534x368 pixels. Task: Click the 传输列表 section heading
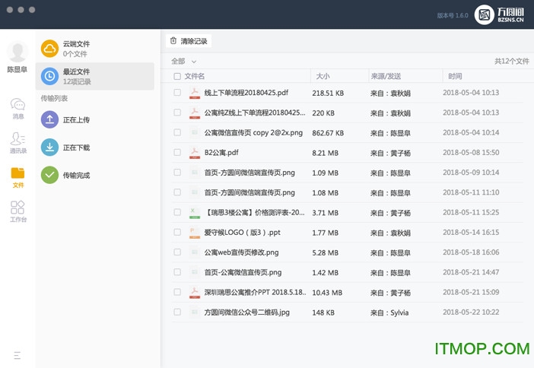pos(54,98)
